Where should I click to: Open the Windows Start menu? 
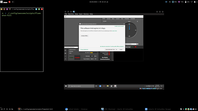(66, 86)
